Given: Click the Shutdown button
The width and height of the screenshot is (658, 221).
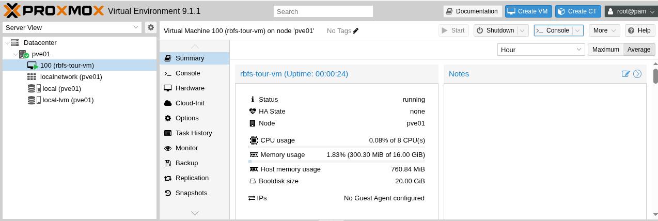Looking at the screenshot, I should tap(495, 30).
